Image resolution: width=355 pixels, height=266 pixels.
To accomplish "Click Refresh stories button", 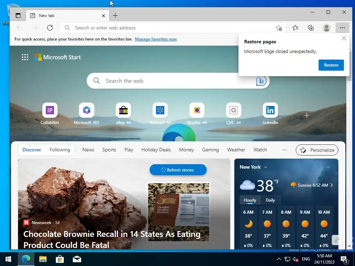I will [178, 170].
